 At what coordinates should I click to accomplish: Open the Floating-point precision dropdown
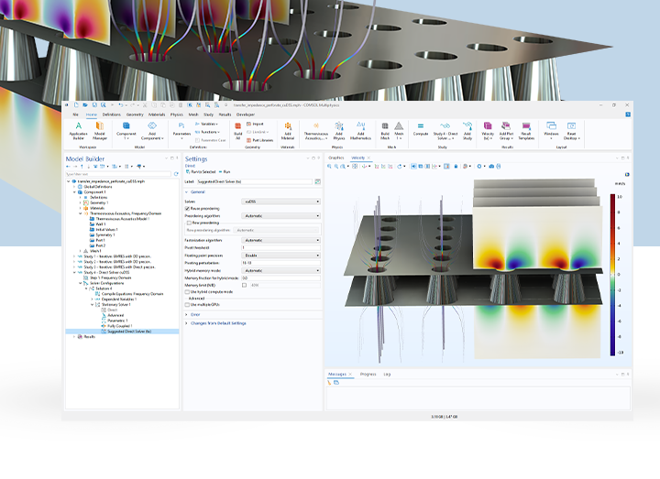coord(280,255)
